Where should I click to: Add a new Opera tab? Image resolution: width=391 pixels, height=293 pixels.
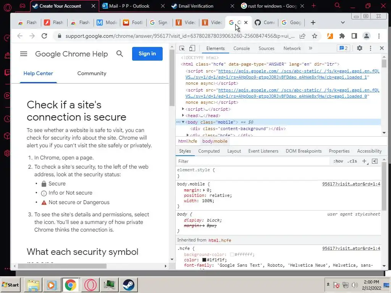314,6
